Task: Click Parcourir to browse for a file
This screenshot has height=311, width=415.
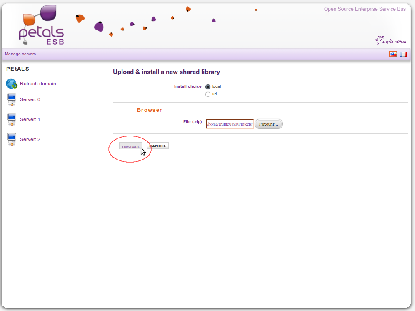Action: (x=268, y=124)
